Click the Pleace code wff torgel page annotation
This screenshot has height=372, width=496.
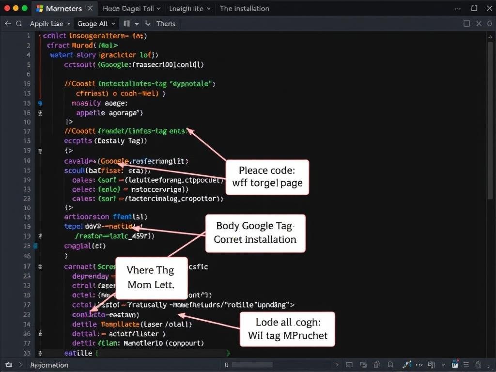[x=267, y=177]
